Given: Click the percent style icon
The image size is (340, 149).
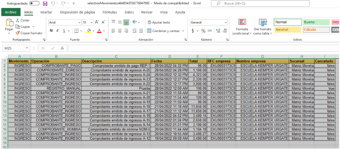Looking at the screenshot, I should click(204, 31).
